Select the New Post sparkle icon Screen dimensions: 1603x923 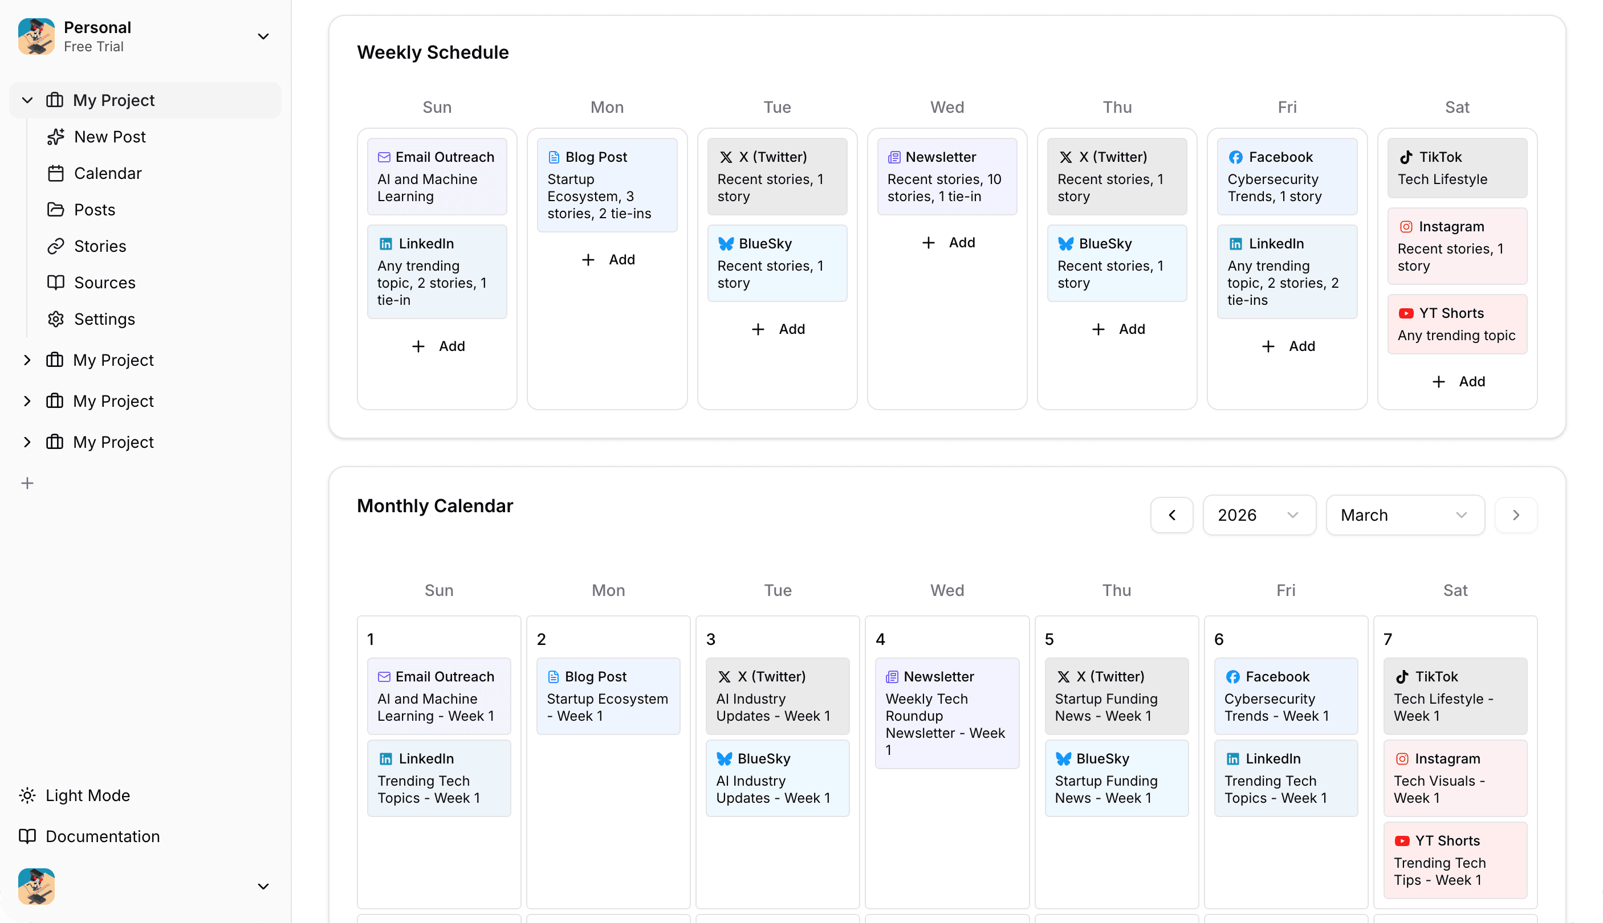pyautogui.click(x=56, y=136)
